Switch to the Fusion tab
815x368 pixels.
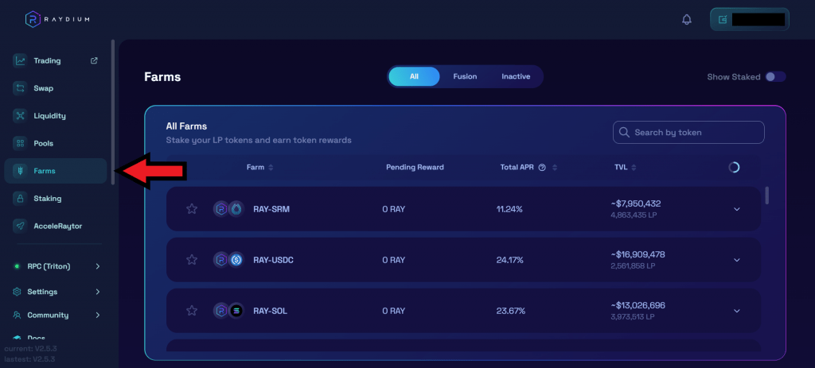point(465,76)
